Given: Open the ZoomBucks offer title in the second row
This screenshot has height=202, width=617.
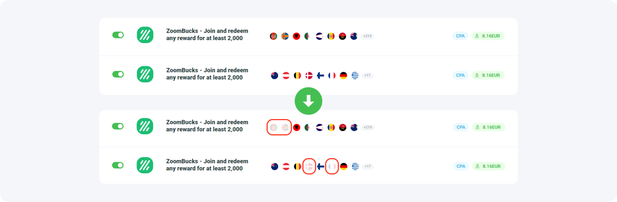Looking at the screenshot, I should [x=207, y=74].
